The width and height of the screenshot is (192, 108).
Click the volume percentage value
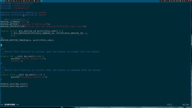tap(165, 1)
